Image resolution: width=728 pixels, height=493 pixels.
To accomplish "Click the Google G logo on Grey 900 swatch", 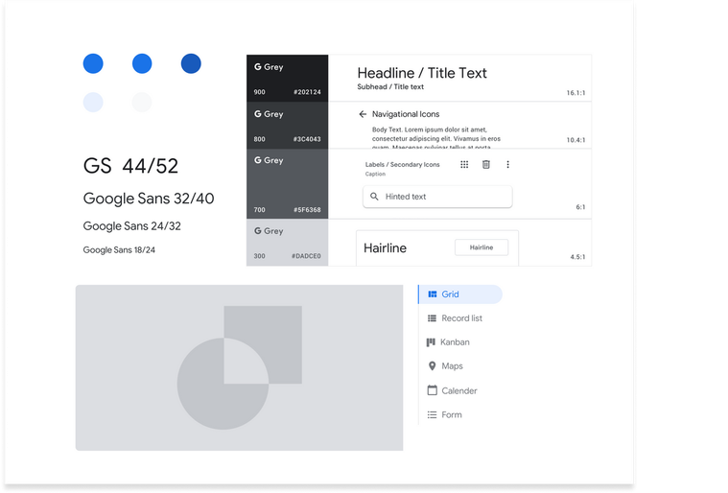I will point(258,67).
